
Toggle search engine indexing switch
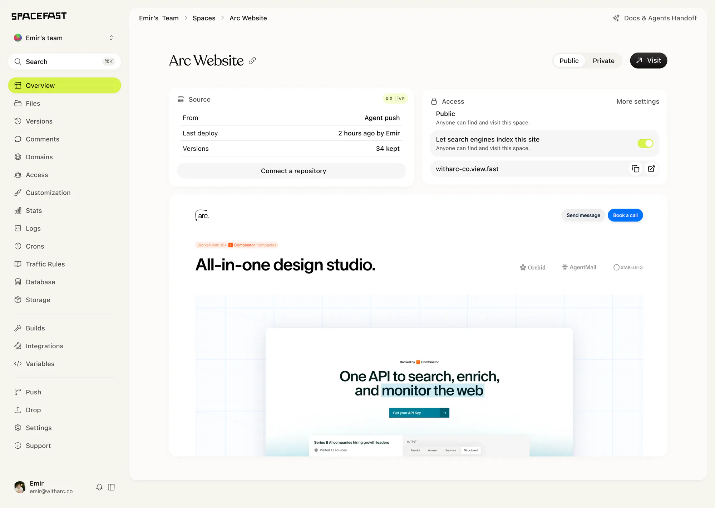point(645,143)
